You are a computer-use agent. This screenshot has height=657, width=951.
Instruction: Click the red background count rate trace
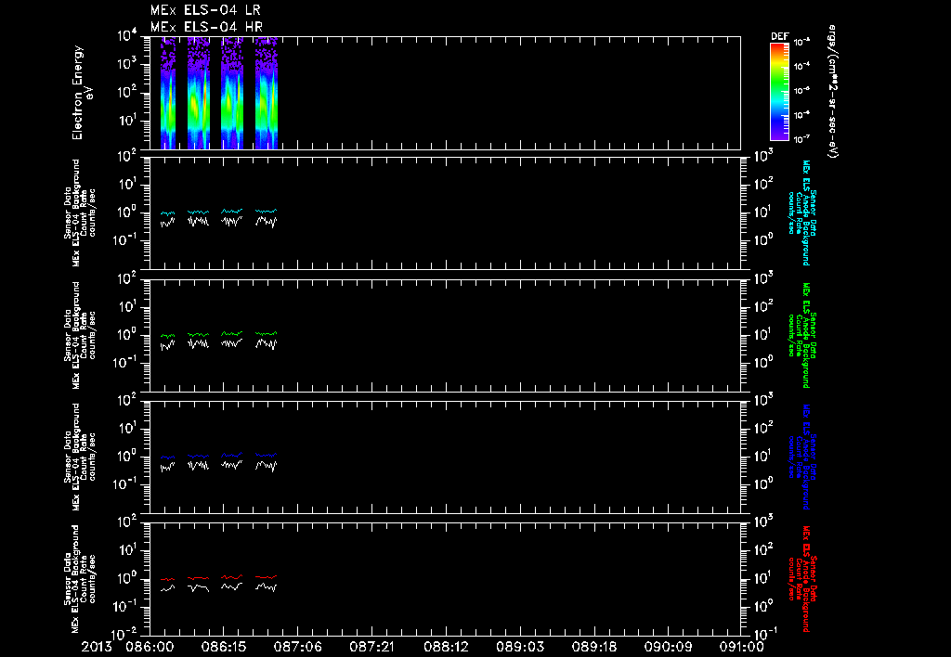[x=219, y=577]
